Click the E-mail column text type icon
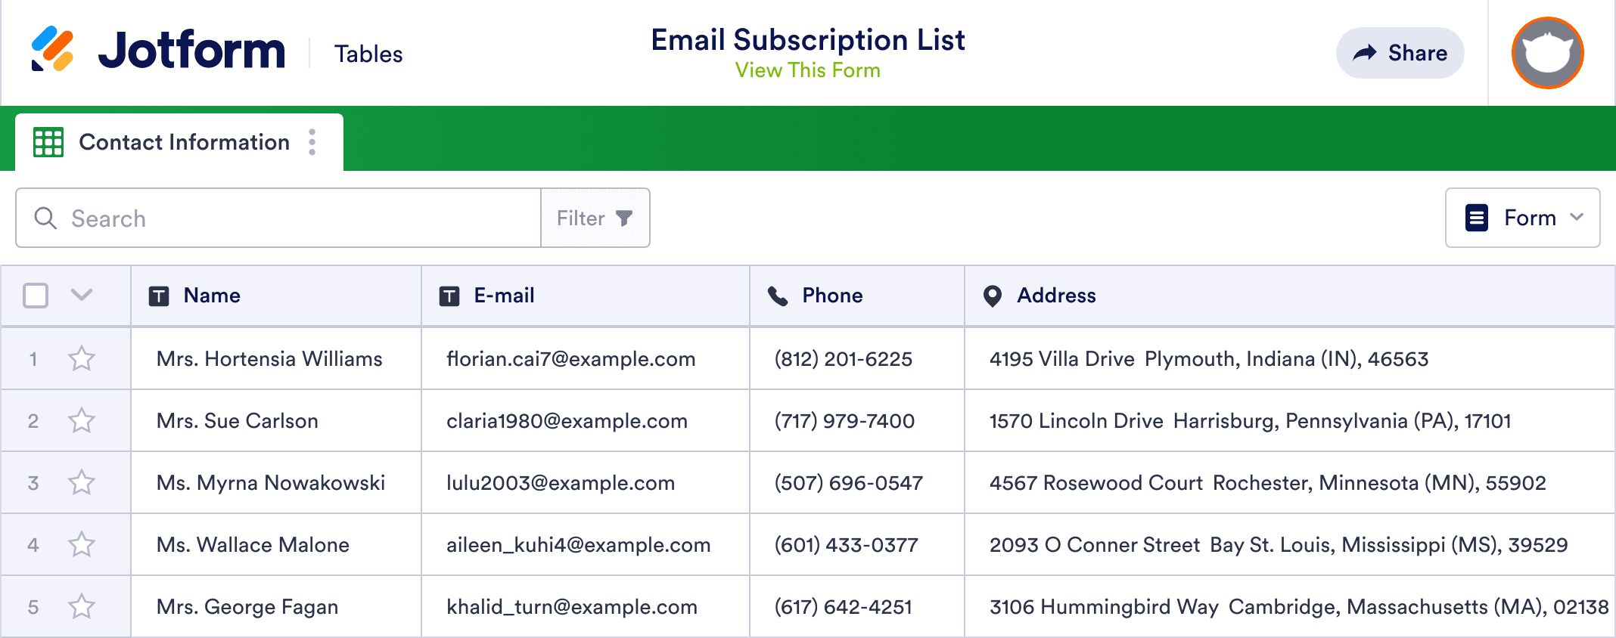Viewport: 1616px width, 638px height. click(449, 296)
